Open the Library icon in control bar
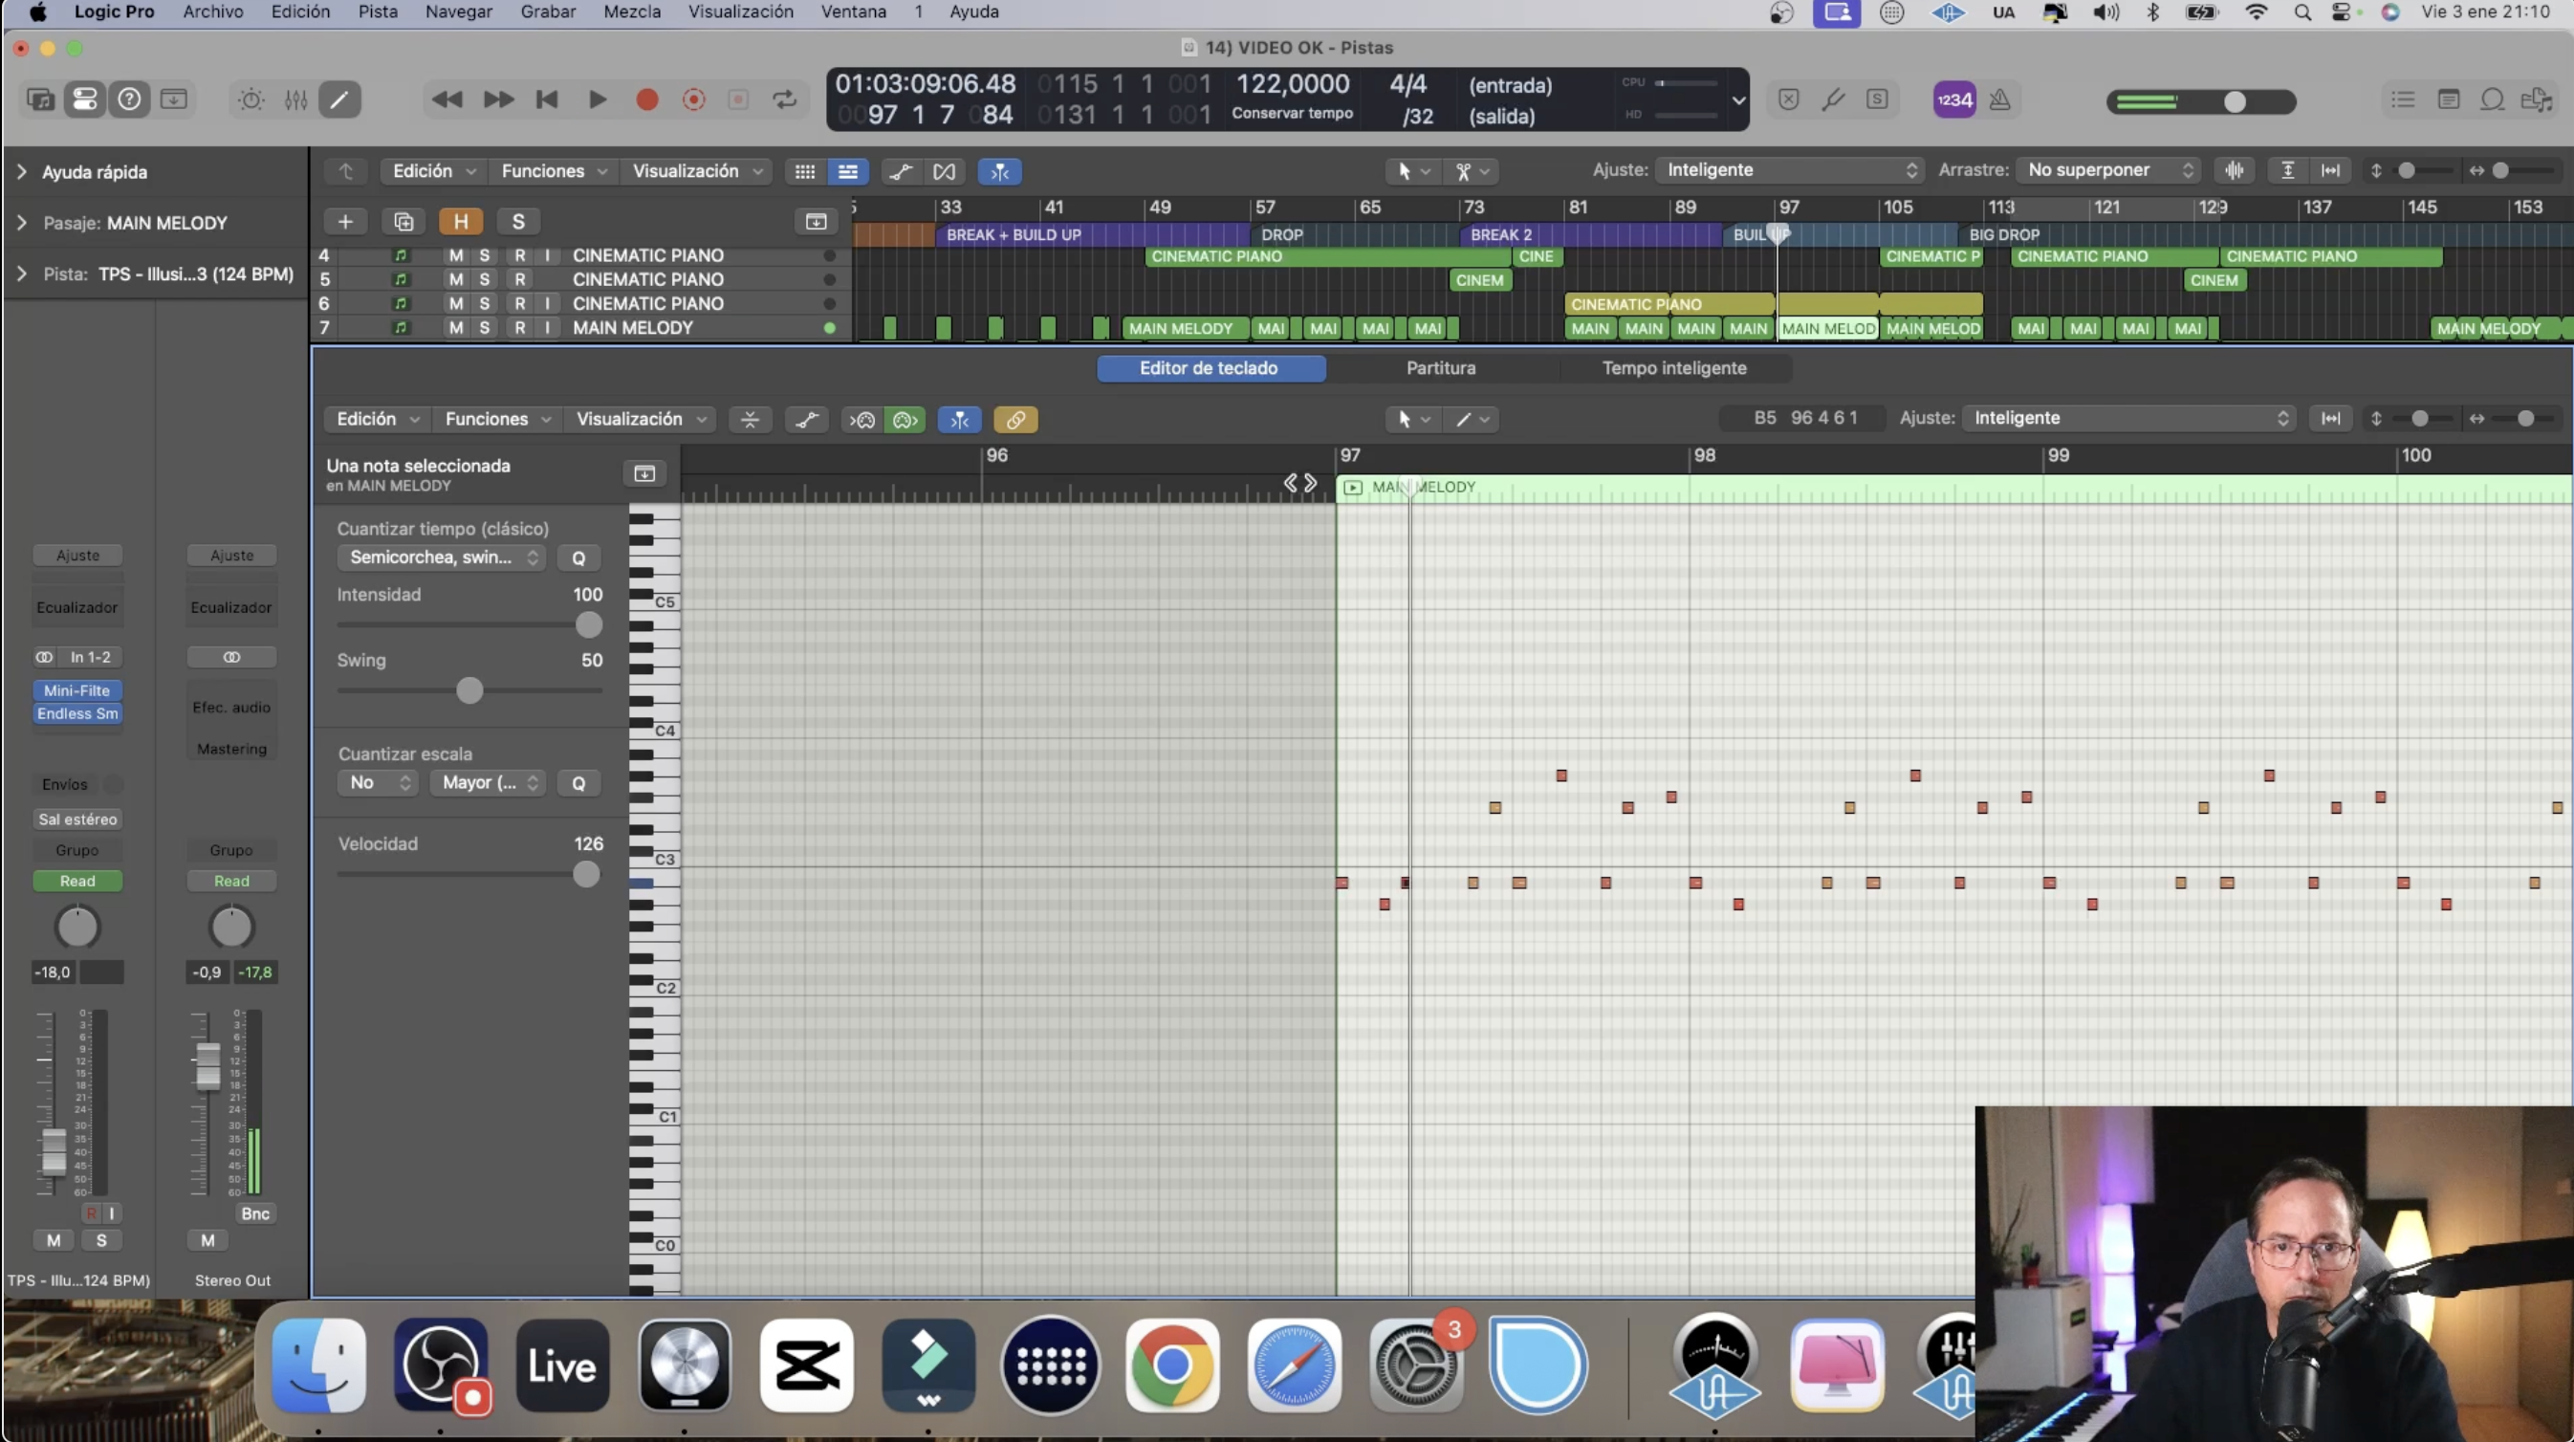2574x1442 pixels. pos(40,100)
